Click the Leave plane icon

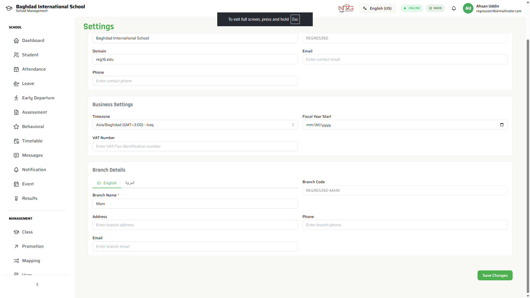(16, 84)
